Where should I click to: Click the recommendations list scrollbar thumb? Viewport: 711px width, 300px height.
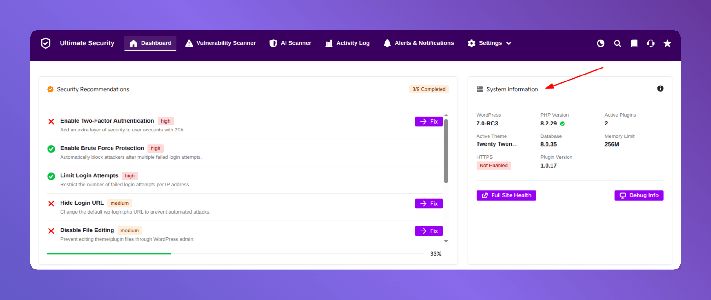[x=446, y=151]
